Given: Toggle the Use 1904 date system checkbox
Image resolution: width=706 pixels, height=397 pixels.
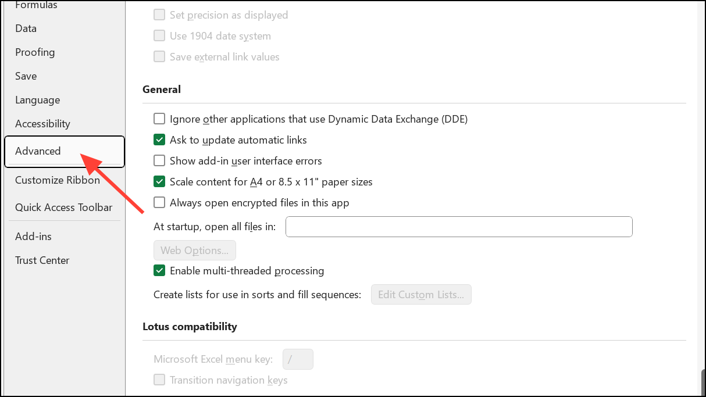Looking at the screenshot, I should pos(159,36).
